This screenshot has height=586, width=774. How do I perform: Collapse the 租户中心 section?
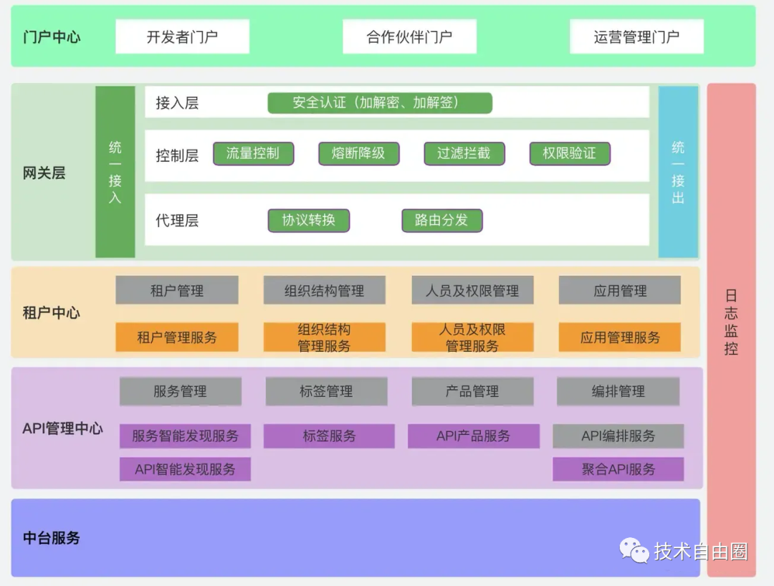tap(51, 313)
